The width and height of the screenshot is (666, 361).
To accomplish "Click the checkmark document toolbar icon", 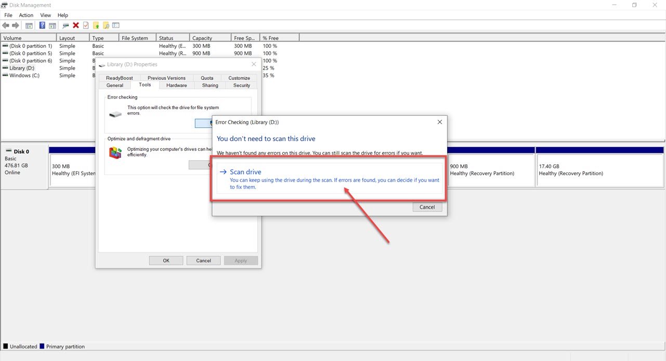I will [85, 25].
